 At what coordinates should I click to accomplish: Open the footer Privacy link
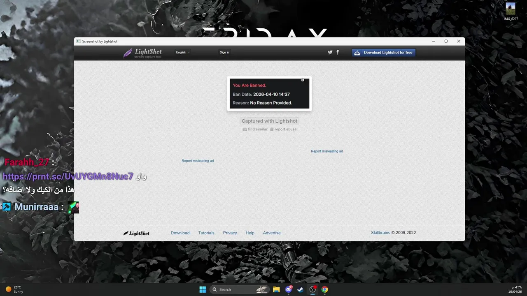click(230, 233)
